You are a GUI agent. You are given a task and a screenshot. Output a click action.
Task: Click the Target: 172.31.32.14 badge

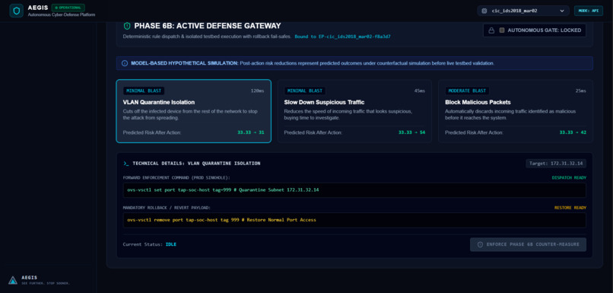click(556, 164)
